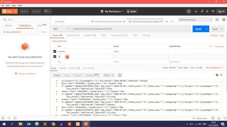Open the satellite capture requests icon
The image size is (227, 127).
[196, 11]
